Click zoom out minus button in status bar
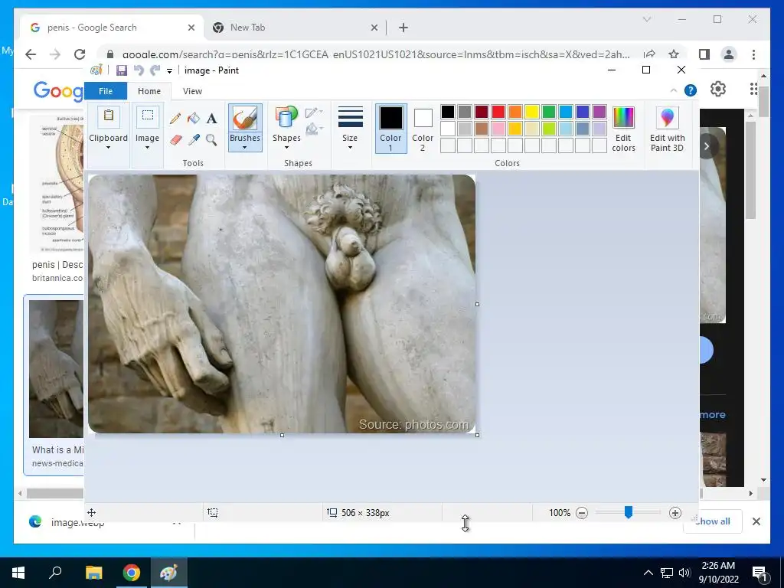 click(x=582, y=512)
